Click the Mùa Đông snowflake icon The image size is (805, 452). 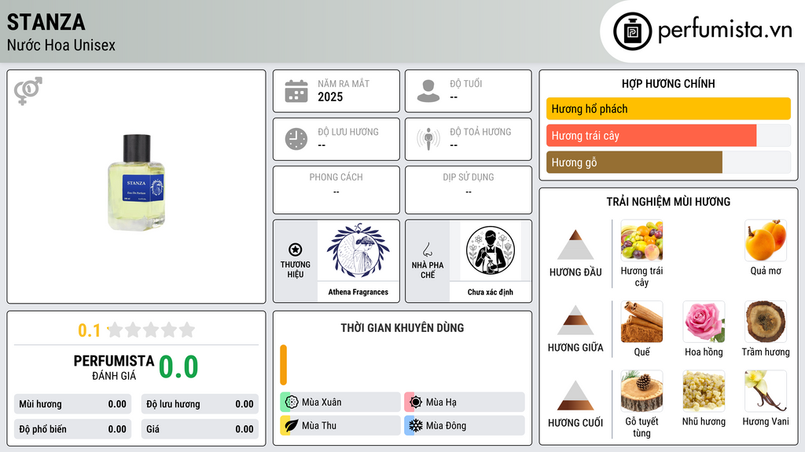416,425
